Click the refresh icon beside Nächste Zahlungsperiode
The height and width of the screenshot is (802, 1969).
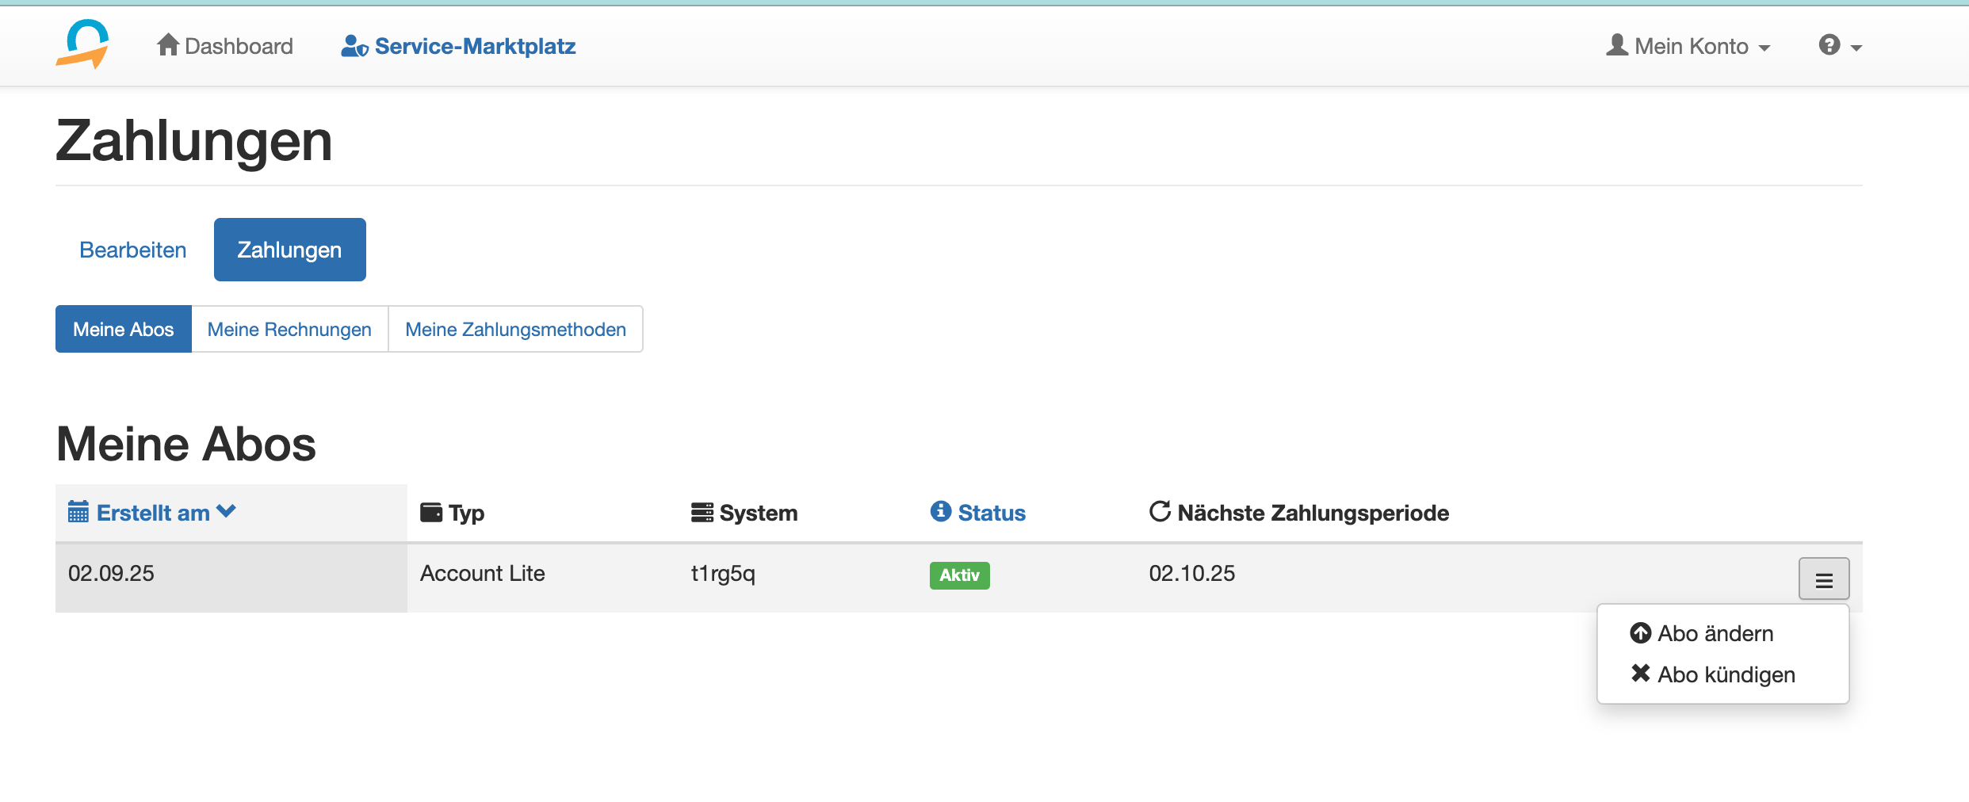pos(1160,512)
